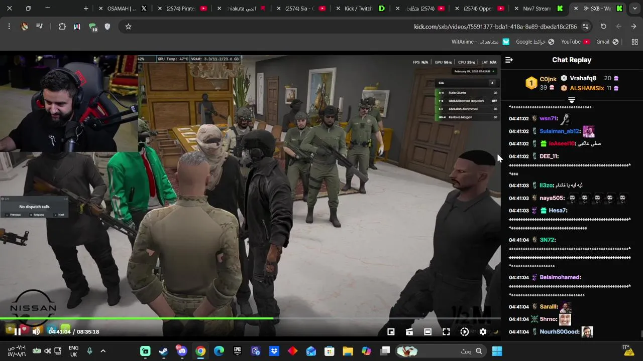Open a new browser tab
Screen dimensions: 643x361
click(86, 9)
